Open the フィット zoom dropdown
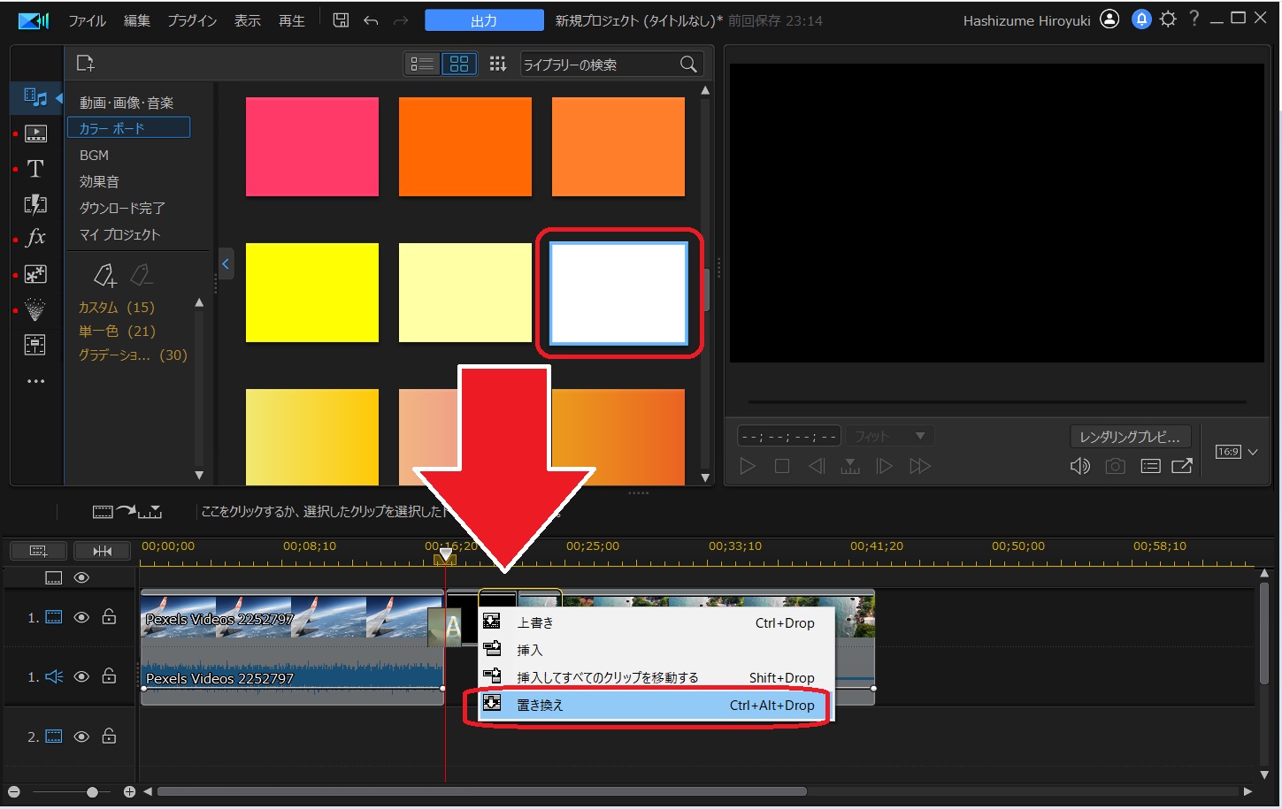 pyautogui.click(x=888, y=436)
